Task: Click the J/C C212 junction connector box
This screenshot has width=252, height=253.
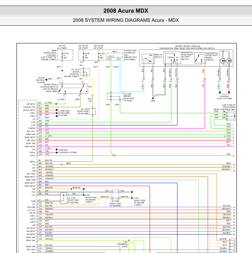Action: point(85,72)
